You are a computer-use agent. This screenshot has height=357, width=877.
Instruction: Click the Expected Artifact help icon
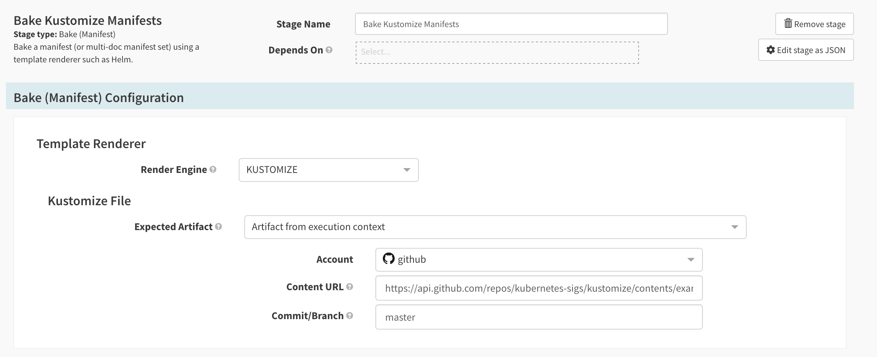click(x=218, y=226)
